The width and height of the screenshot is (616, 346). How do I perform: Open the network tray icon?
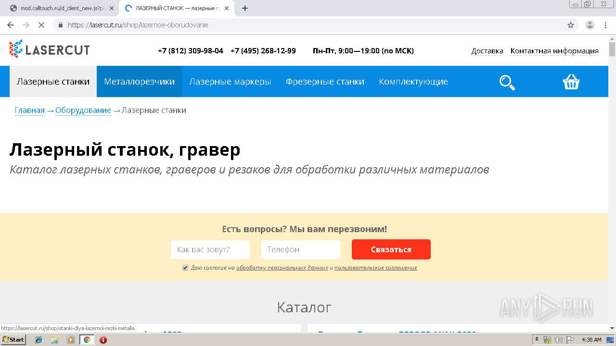click(547, 340)
